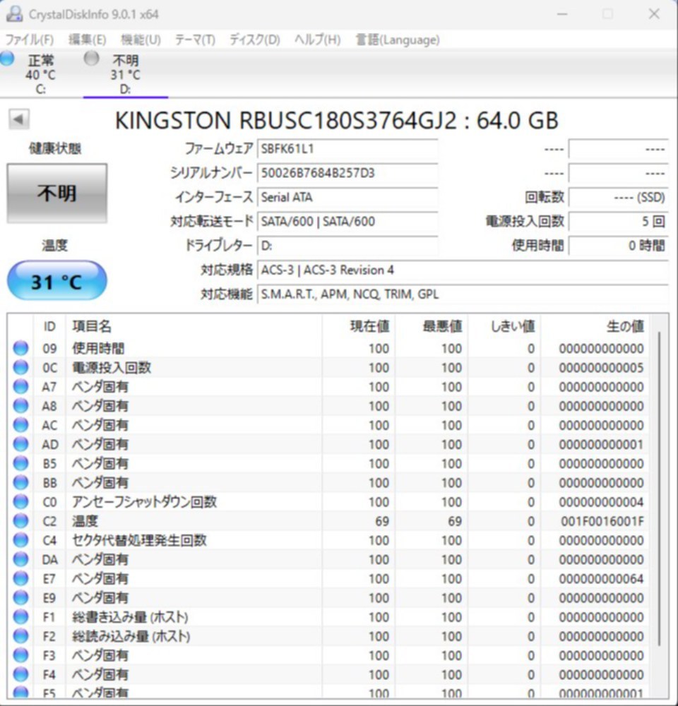The height and width of the screenshot is (706, 678).
Task: Click the status circle beside アンセーフシャットダウン回数
Action: 20,501
